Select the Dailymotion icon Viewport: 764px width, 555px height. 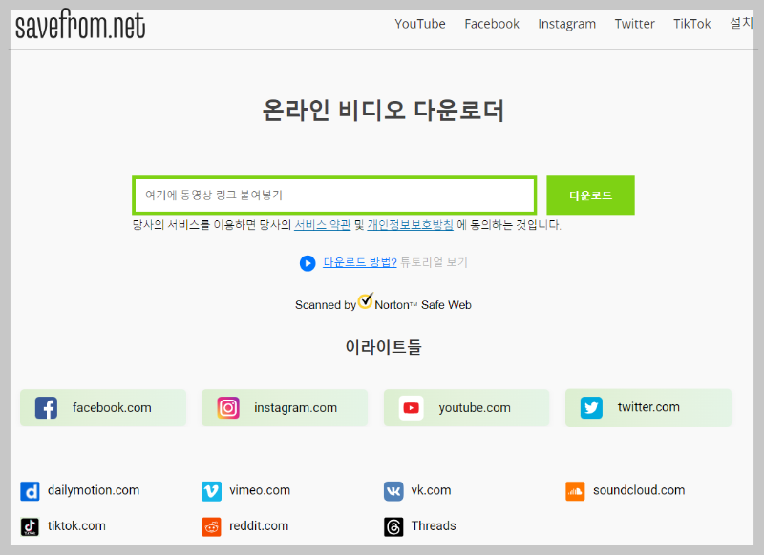tap(30, 490)
